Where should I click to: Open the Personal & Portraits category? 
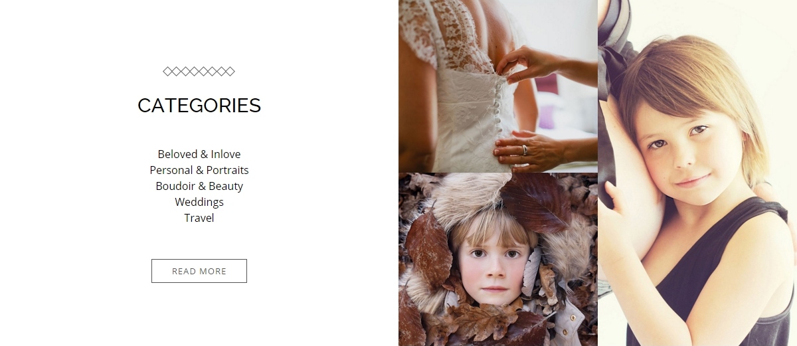[x=199, y=170]
